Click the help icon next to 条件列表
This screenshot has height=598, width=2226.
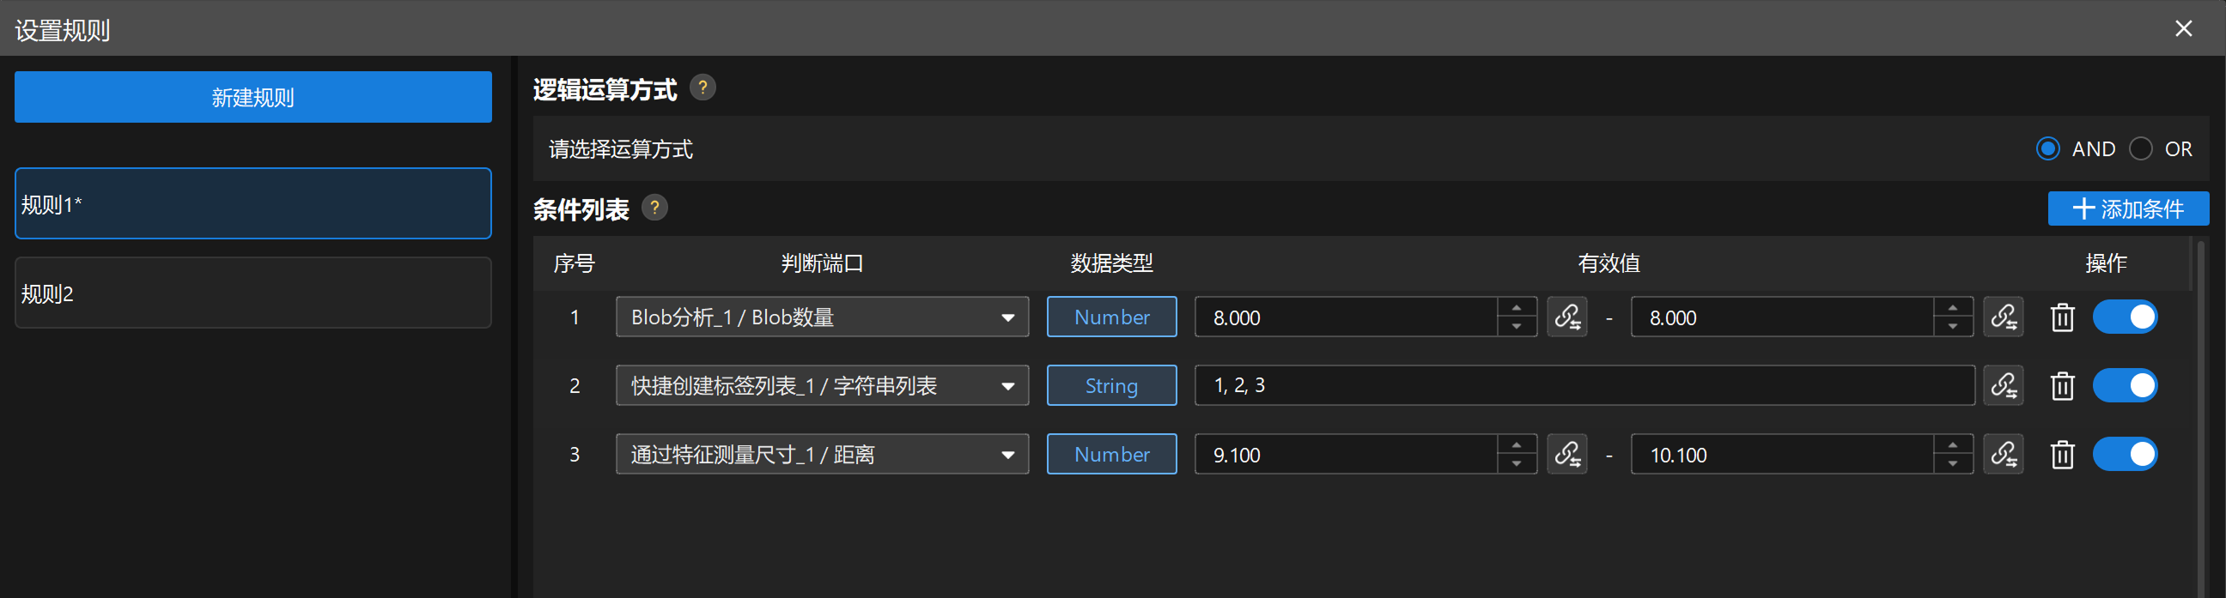[x=654, y=208]
